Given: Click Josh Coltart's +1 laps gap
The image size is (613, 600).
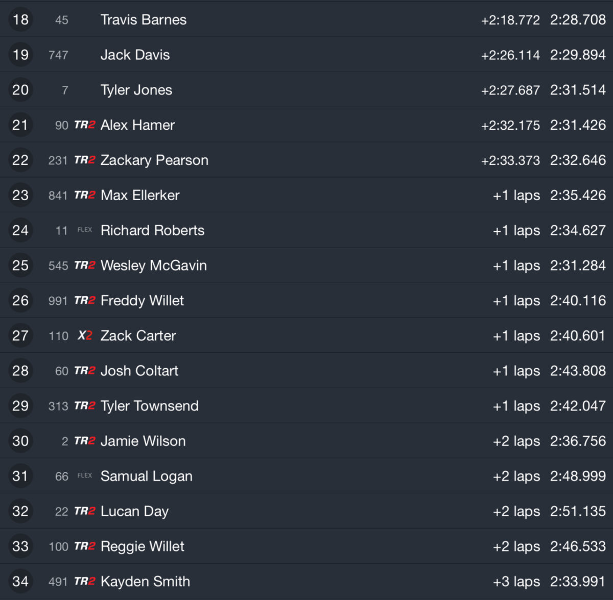Looking at the screenshot, I should 516,371.
